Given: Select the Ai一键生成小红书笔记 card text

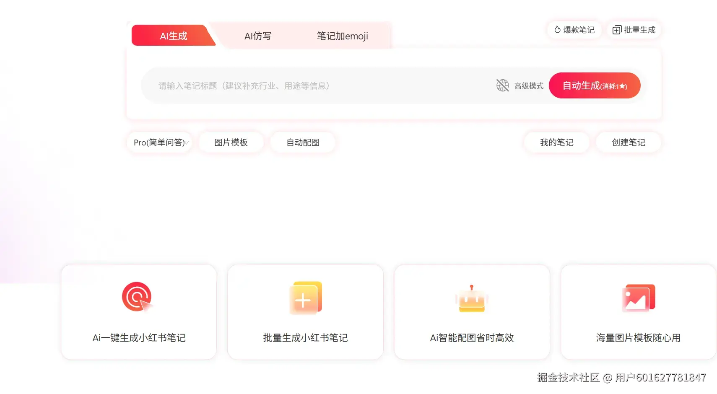Looking at the screenshot, I should tap(139, 338).
